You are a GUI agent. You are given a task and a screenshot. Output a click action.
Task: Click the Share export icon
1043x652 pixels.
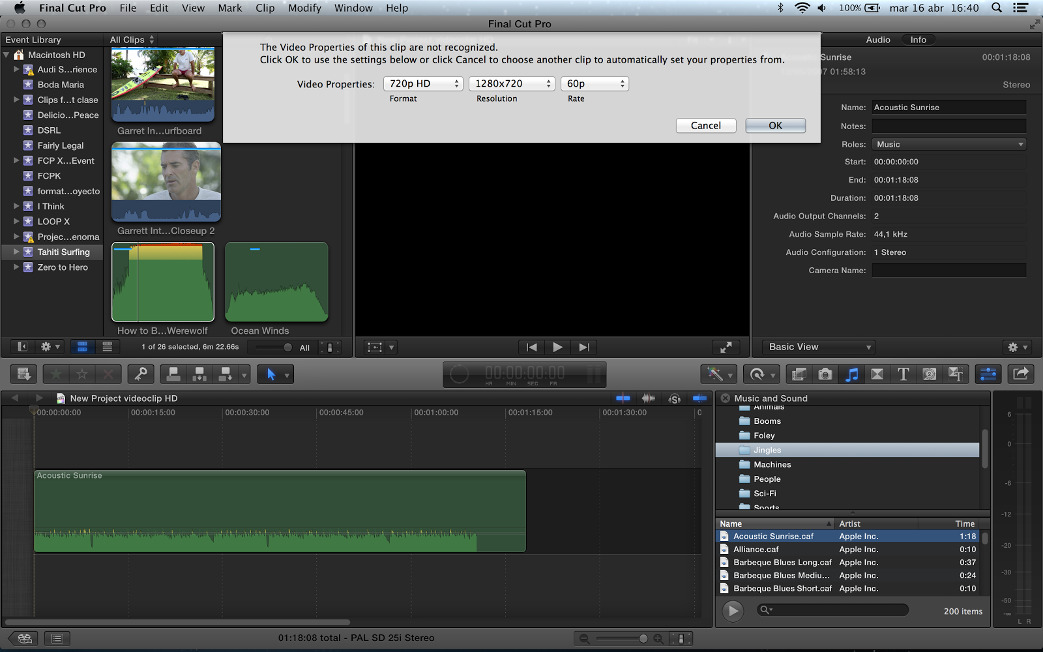coord(1020,374)
